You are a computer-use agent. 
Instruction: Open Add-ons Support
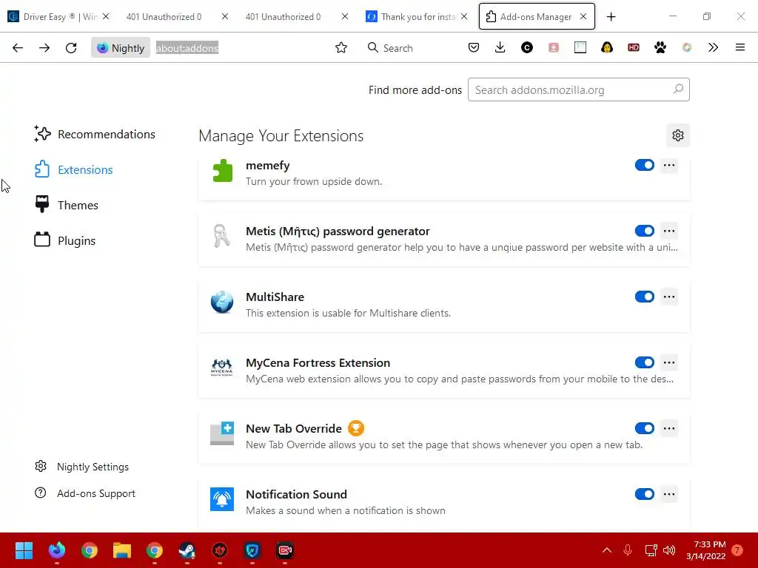click(85, 493)
